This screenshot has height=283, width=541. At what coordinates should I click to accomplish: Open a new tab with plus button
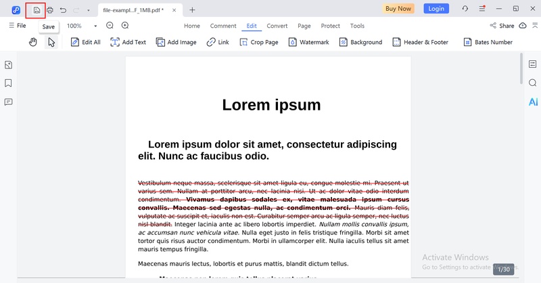pos(192,10)
